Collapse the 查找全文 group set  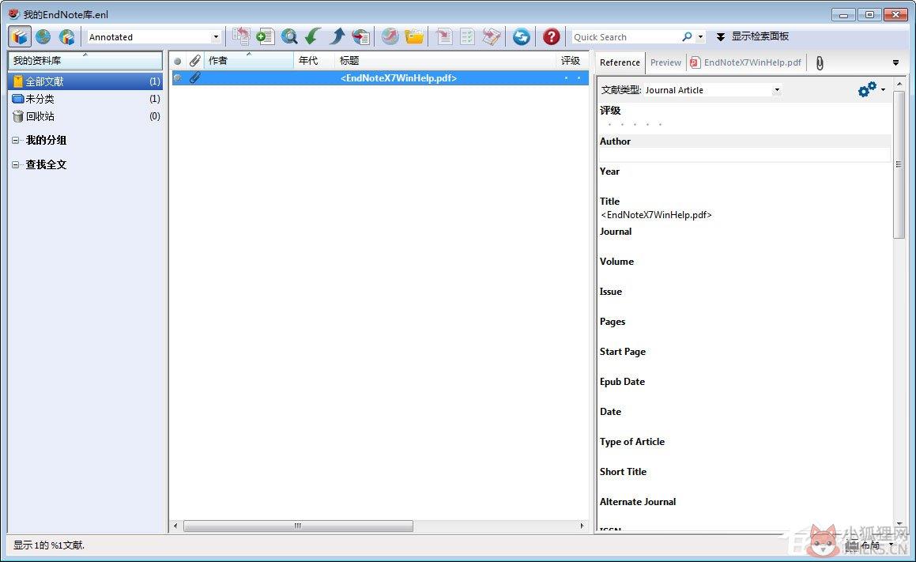pyautogui.click(x=16, y=164)
